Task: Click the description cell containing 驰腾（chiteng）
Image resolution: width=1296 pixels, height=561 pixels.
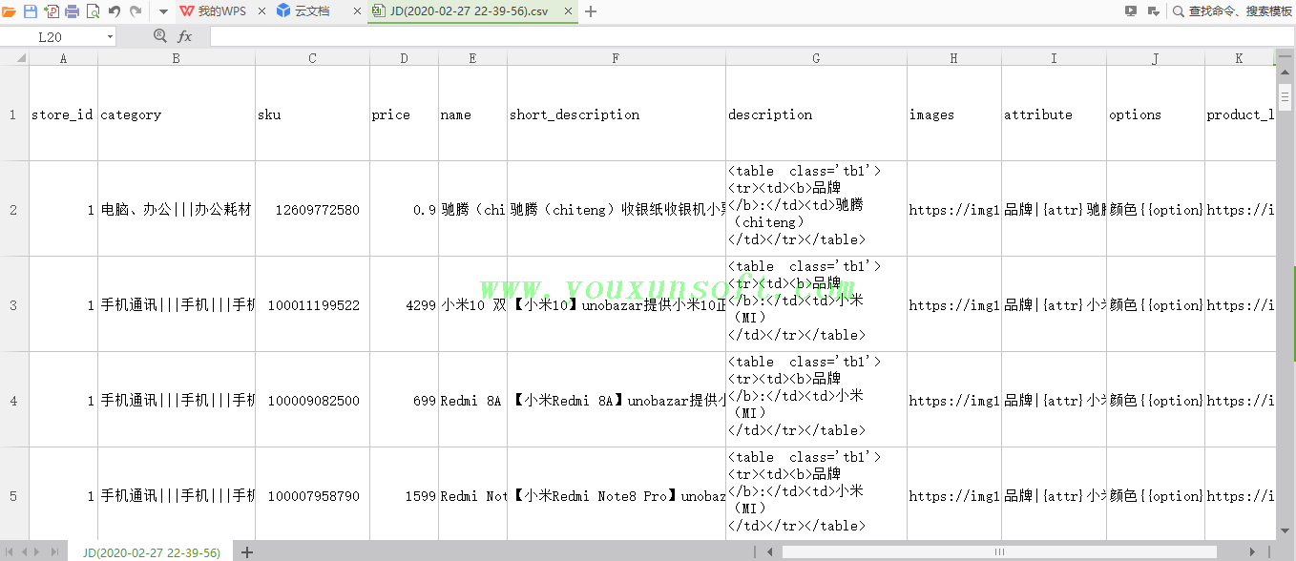Action: tap(816, 210)
